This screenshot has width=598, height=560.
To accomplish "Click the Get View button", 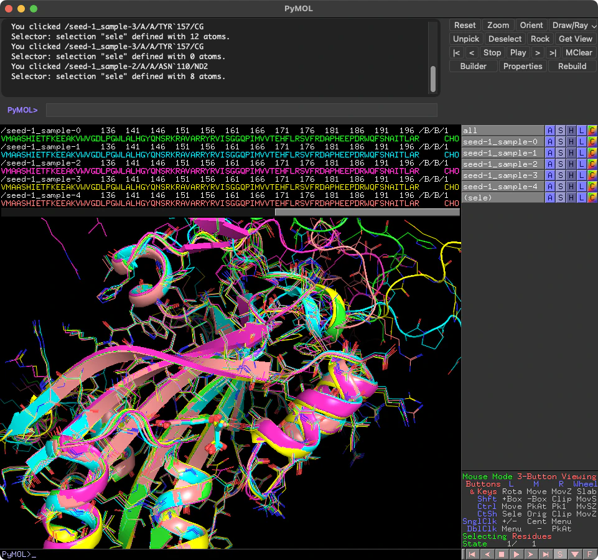I will coord(576,39).
